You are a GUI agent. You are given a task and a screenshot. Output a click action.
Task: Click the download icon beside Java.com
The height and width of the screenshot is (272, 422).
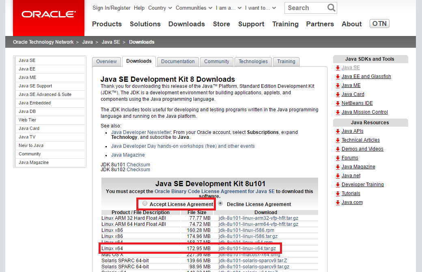[x=337, y=202]
